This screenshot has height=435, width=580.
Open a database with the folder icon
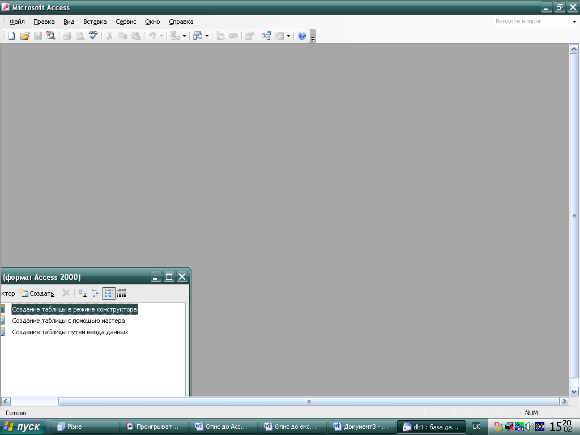25,36
